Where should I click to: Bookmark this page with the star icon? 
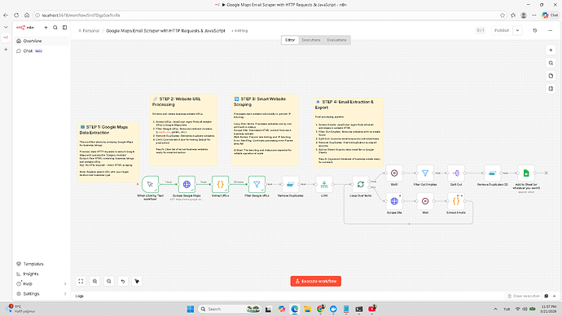503,15
